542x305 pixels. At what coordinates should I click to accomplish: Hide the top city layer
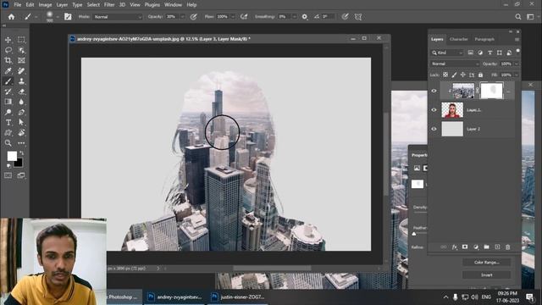[434, 91]
